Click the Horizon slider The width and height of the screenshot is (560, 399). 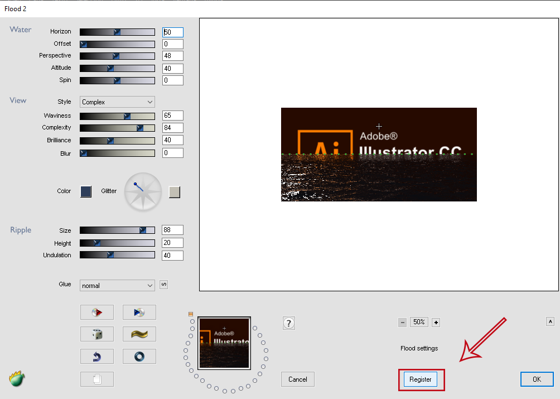tap(117, 32)
